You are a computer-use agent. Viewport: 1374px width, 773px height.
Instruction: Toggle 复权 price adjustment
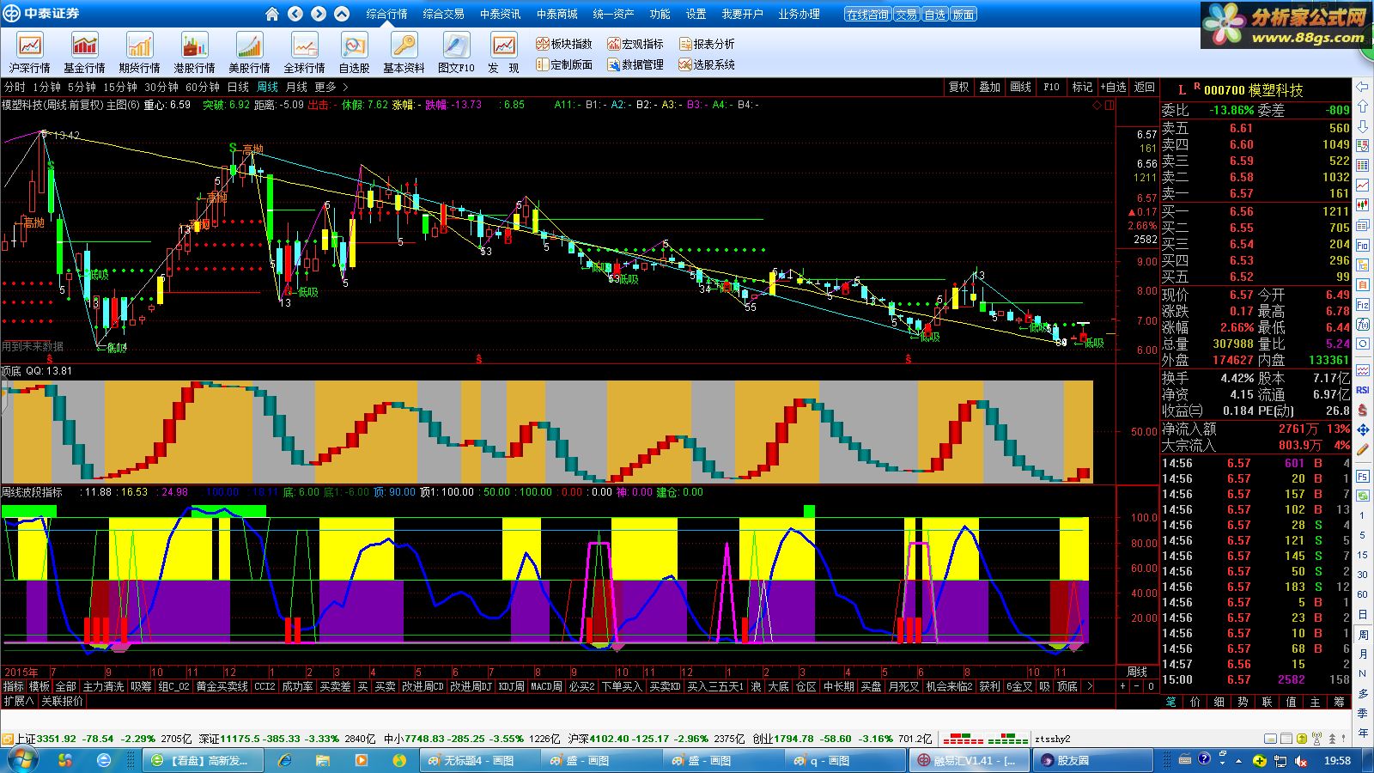pyautogui.click(x=959, y=87)
